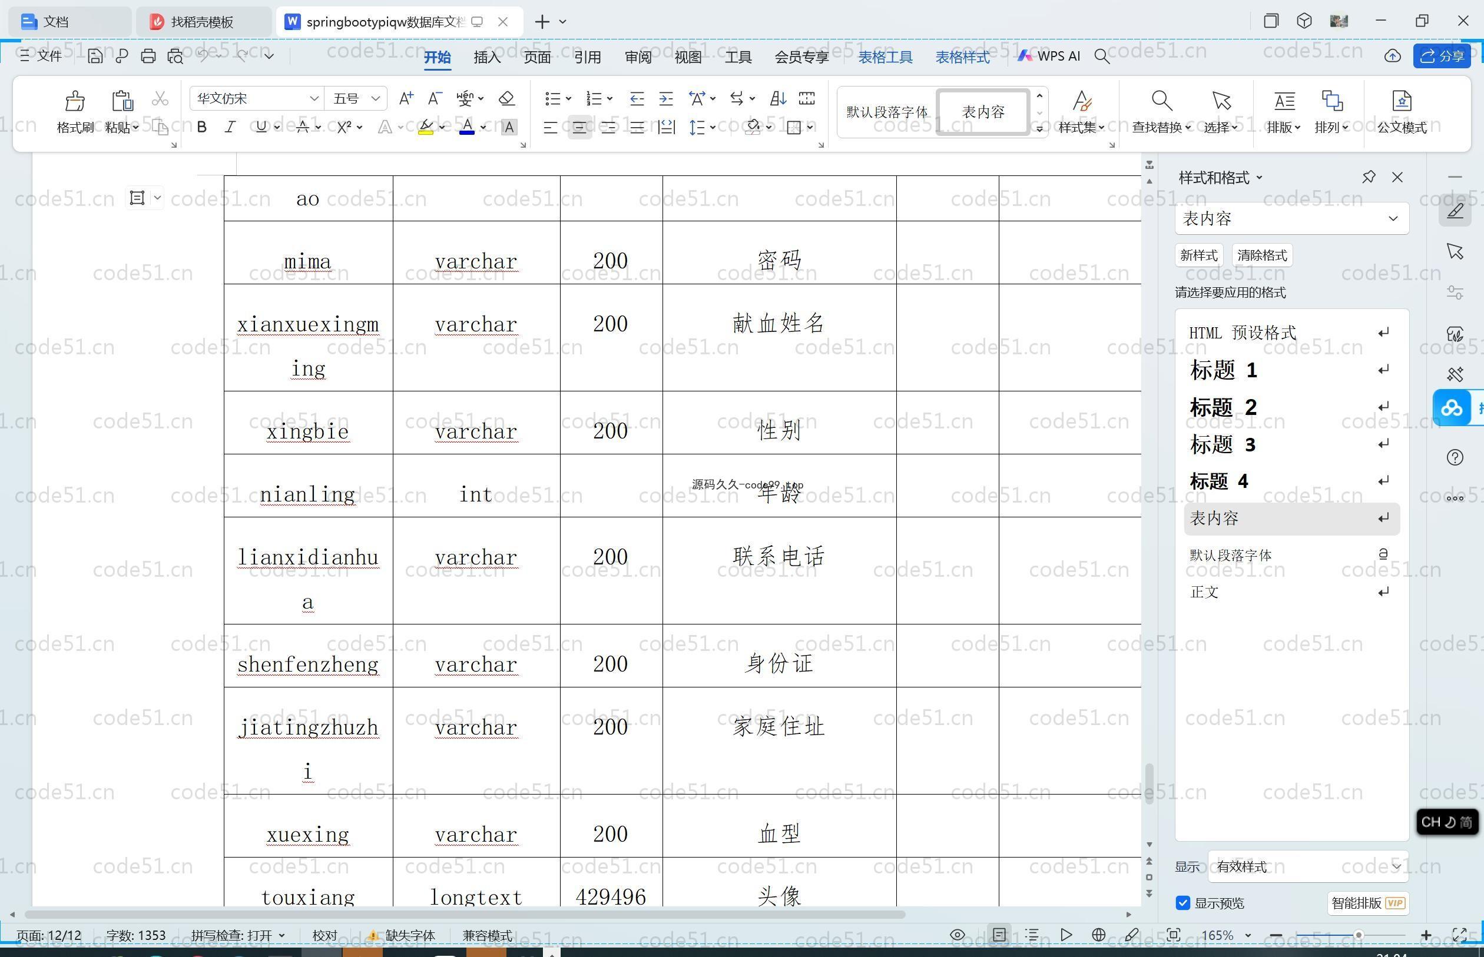Screen dimensions: 1484x957
Task: Toggle Superscript X² formatting
Action: pyautogui.click(x=344, y=127)
